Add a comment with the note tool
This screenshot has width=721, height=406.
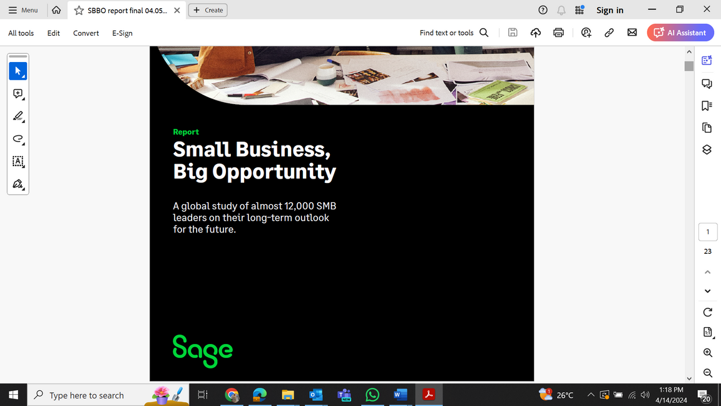pyautogui.click(x=18, y=94)
